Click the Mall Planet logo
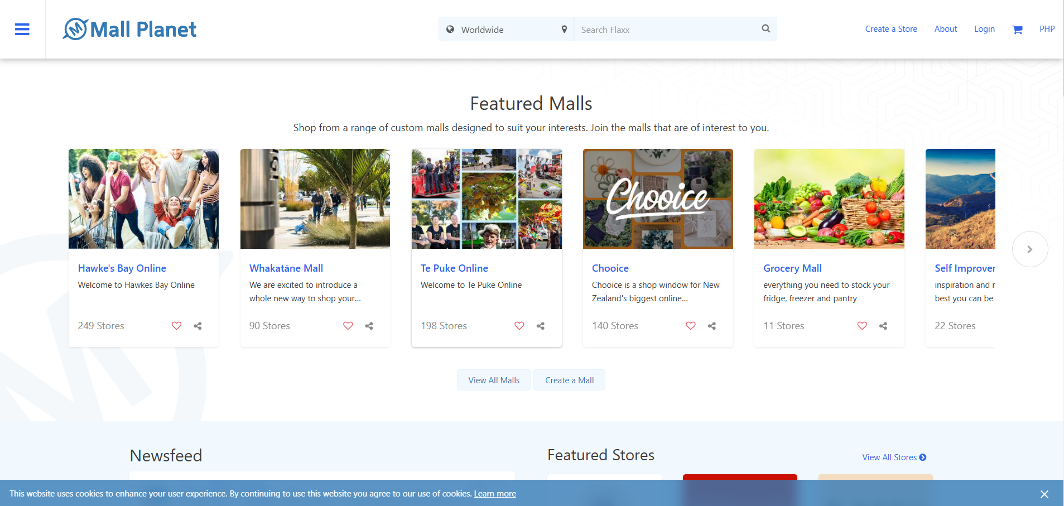The image size is (1064, 506). (129, 29)
